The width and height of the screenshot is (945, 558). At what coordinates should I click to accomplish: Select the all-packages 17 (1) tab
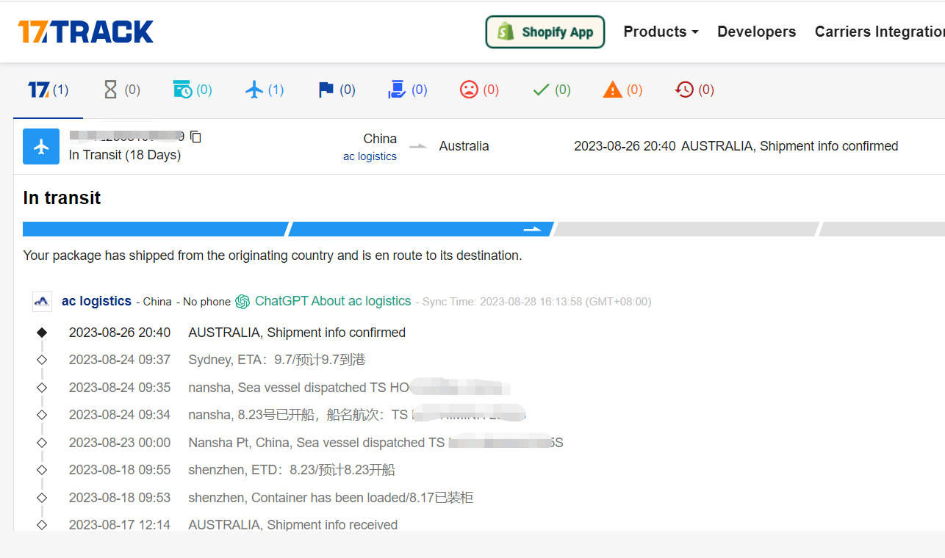[x=48, y=90]
